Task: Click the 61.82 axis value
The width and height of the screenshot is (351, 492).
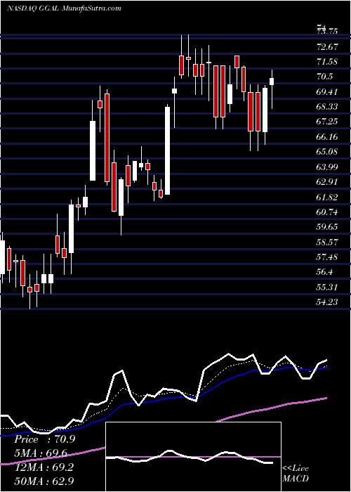Action: 328,197
